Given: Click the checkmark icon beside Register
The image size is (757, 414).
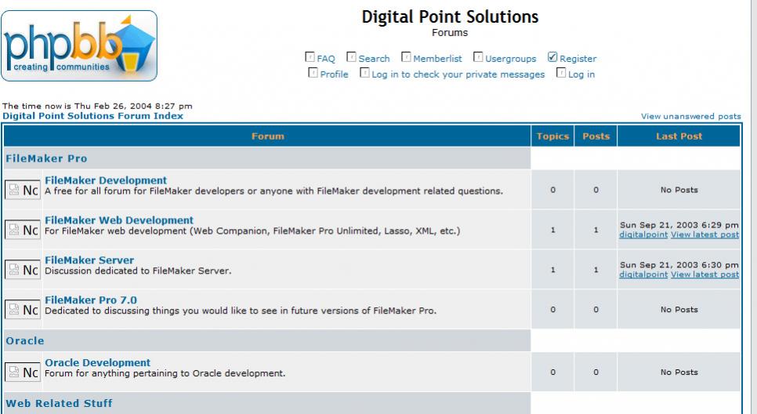Looking at the screenshot, I should [552, 58].
